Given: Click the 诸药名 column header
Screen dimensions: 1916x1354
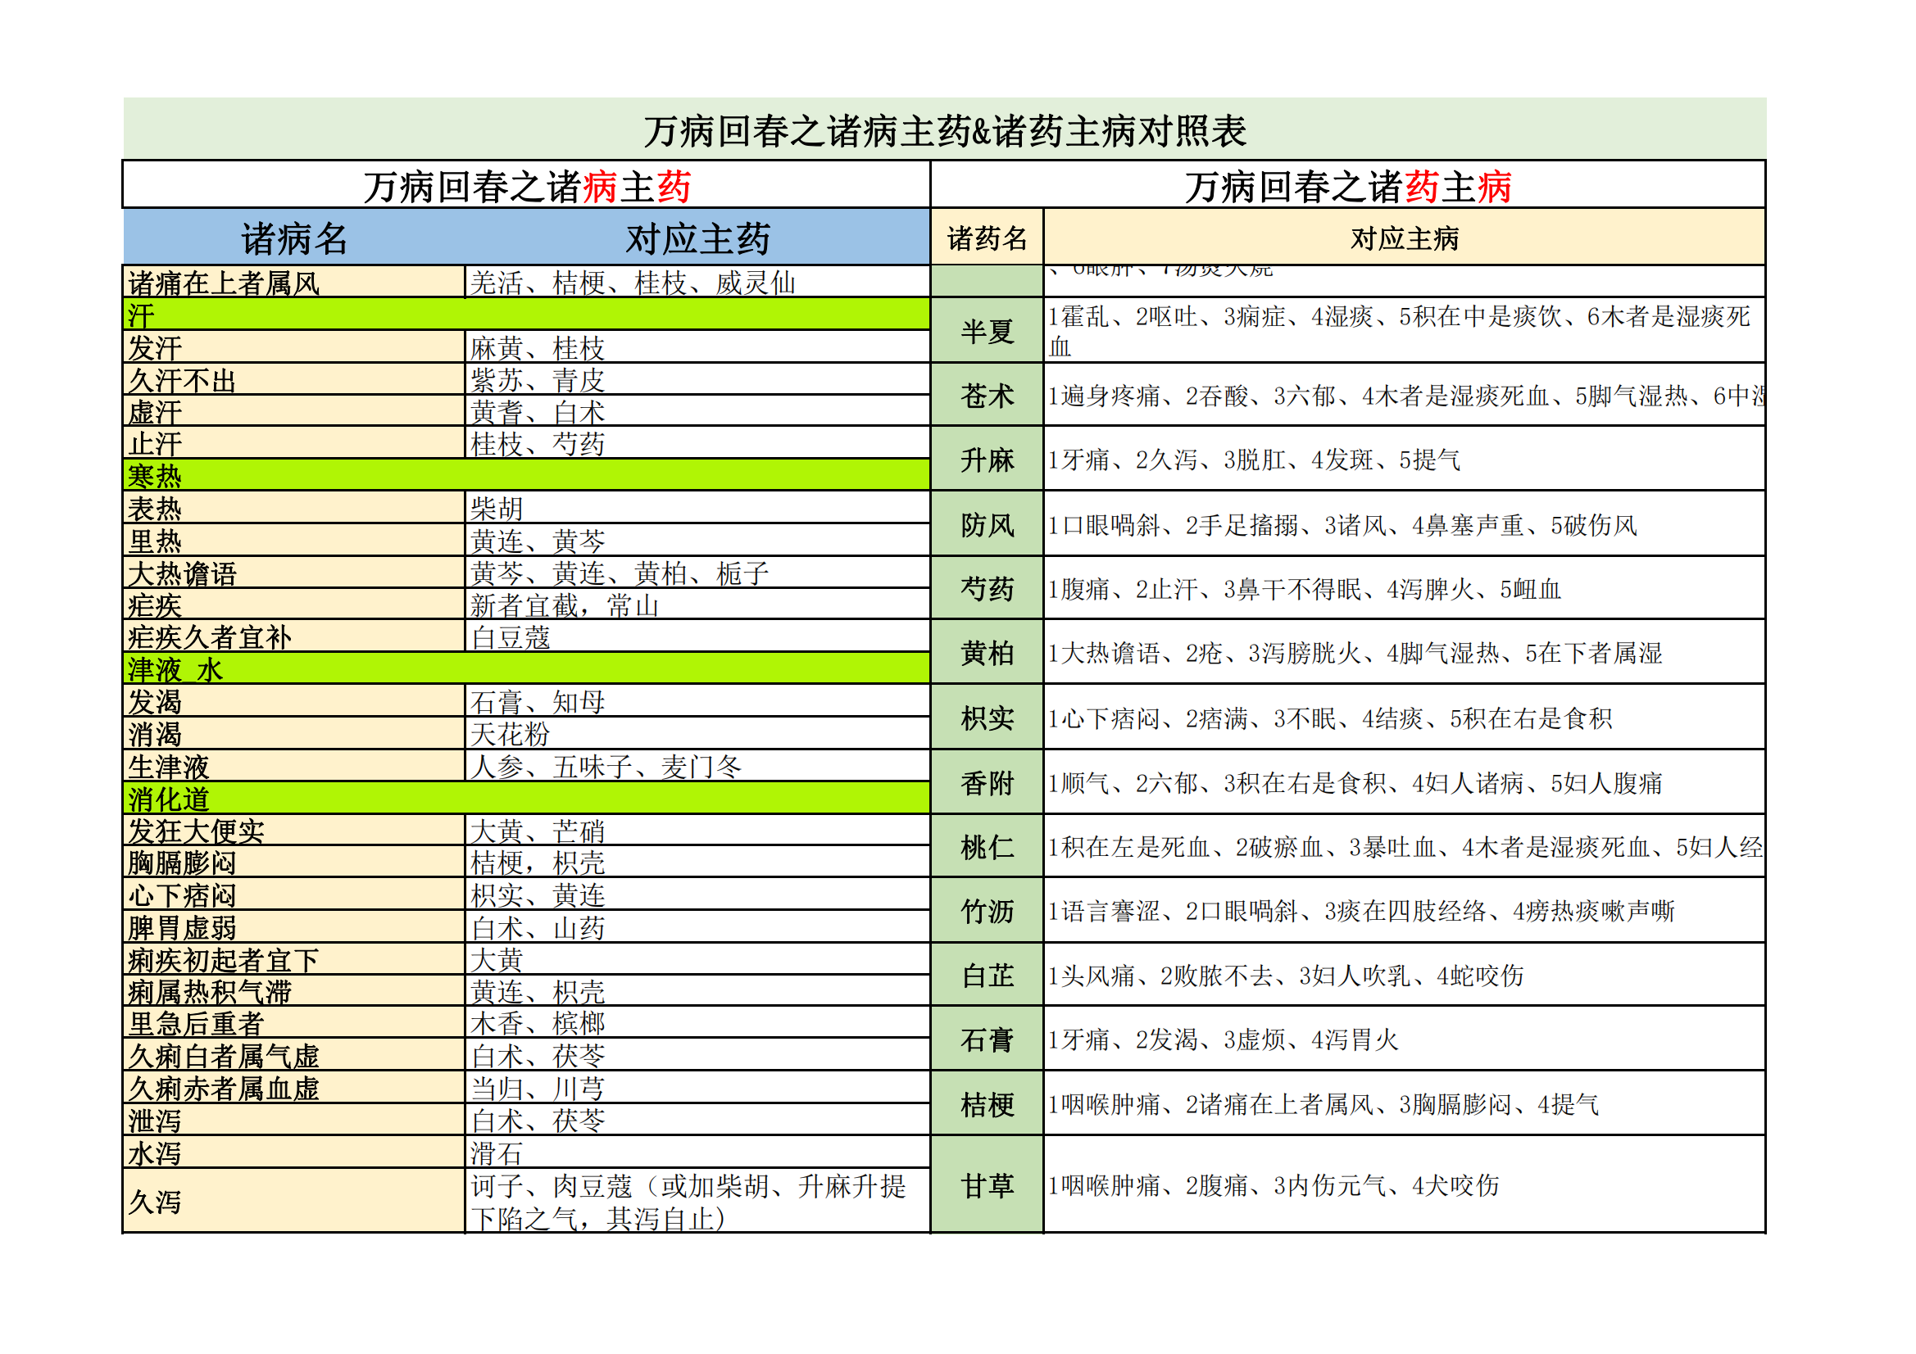Looking at the screenshot, I should click(x=988, y=238).
